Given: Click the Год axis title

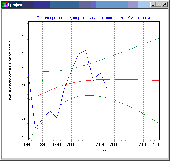Looking at the screenshot, I should 104,149.
